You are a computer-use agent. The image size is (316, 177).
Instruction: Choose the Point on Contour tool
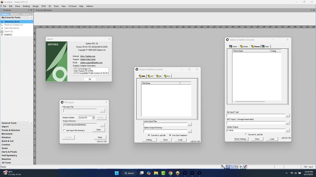pyautogui.click(x=17, y=25)
